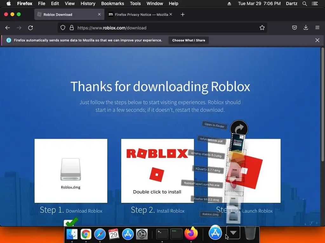Launch Safari from the Dock

coord(100,234)
